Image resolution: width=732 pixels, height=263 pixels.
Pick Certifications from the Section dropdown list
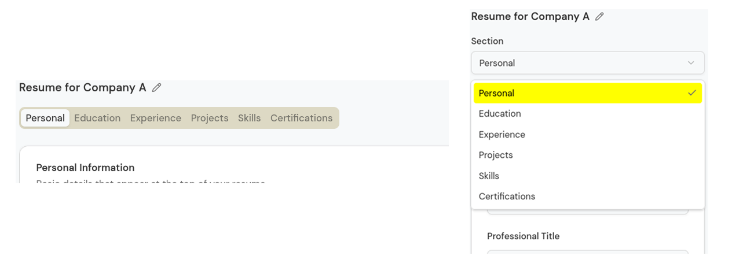pos(507,197)
